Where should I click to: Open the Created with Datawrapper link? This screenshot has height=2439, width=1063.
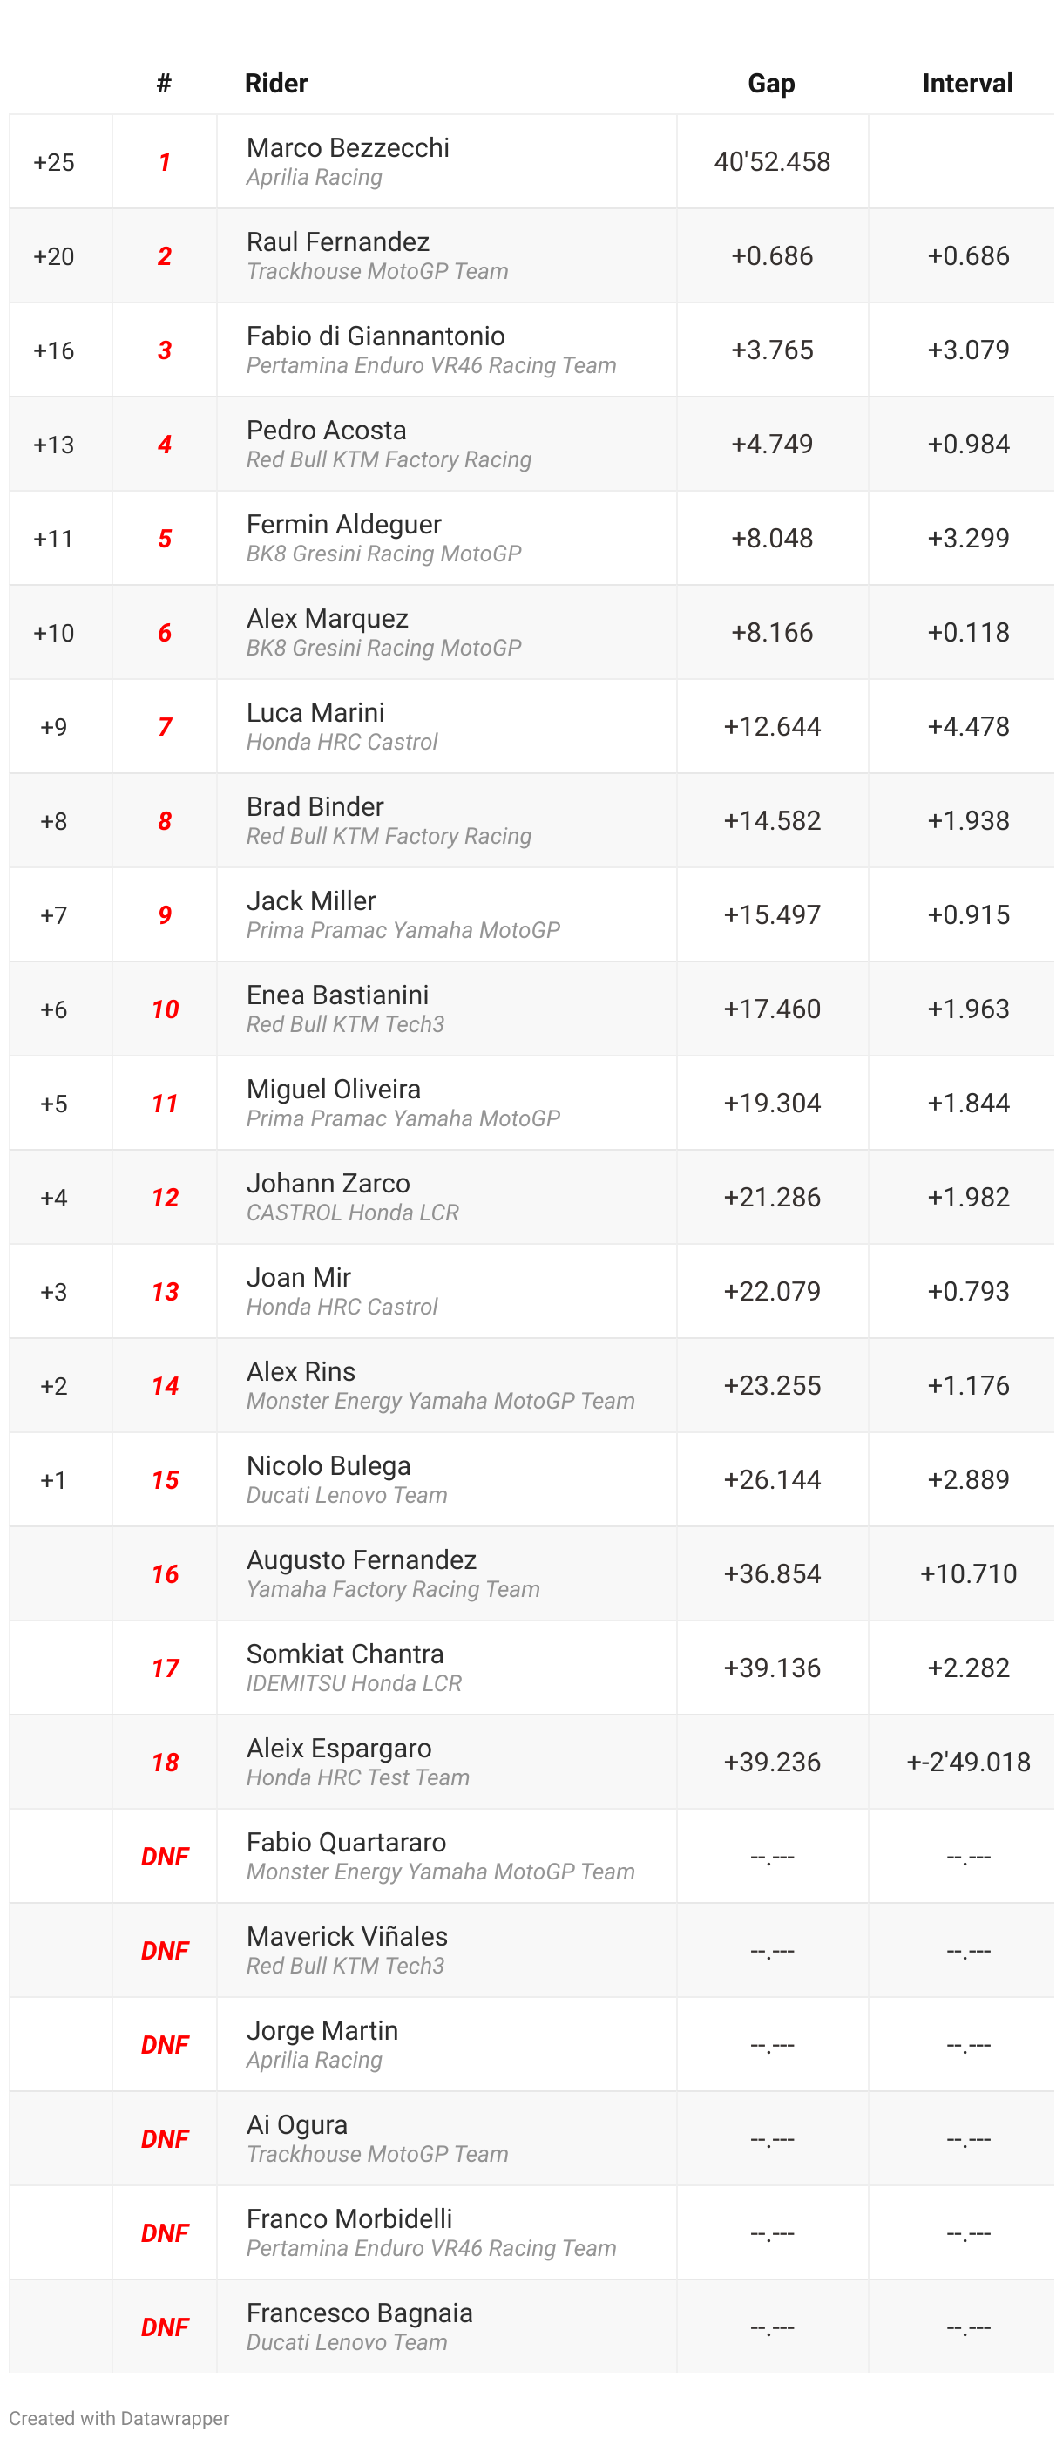(119, 2417)
